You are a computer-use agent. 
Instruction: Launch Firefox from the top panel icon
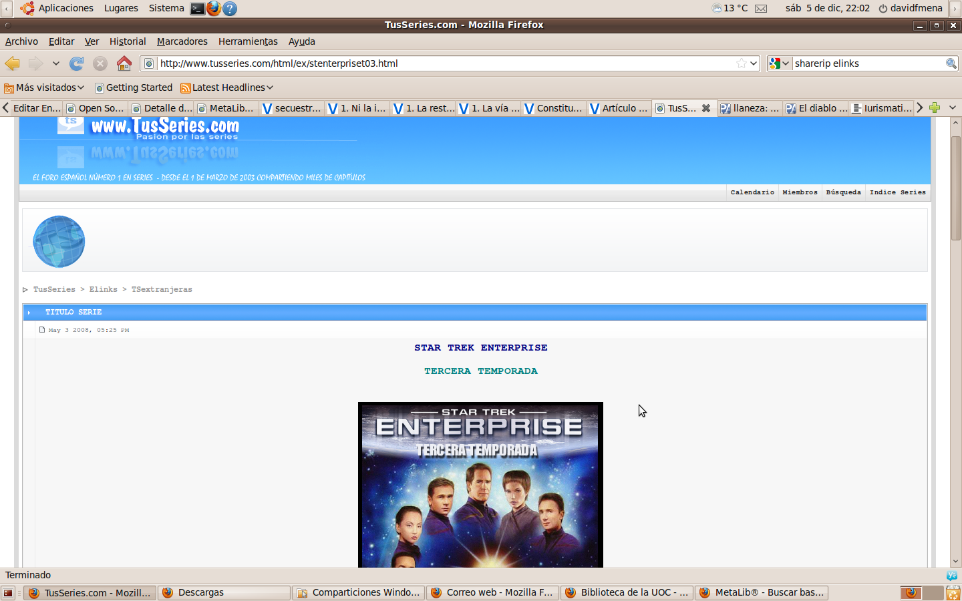(214, 9)
